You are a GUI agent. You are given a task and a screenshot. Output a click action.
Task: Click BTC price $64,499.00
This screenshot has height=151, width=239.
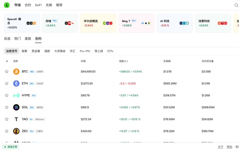pos(88,71)
